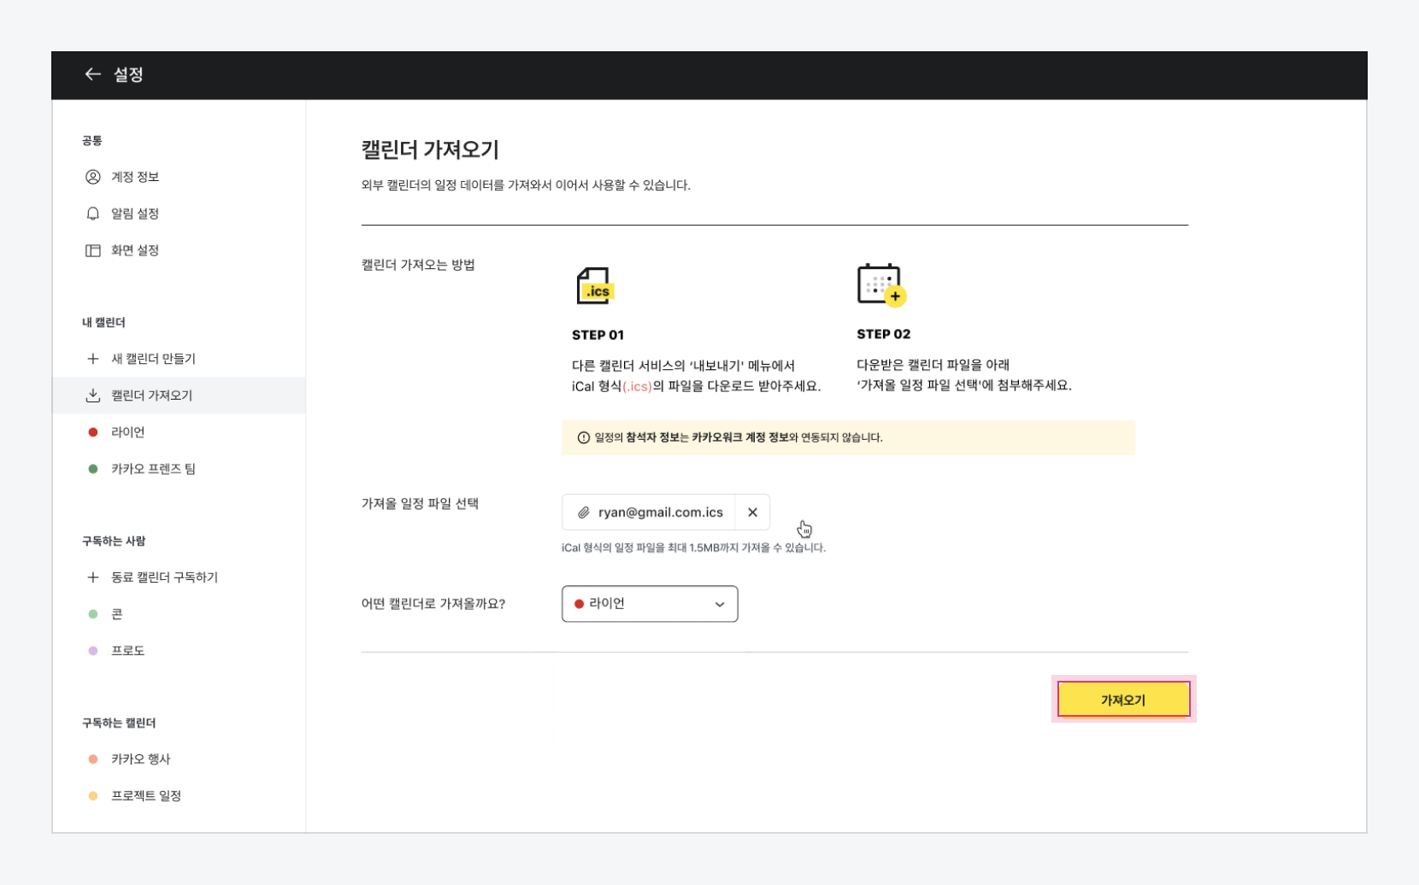Open the 라이언 calendar dropdown
This screenshot has height=885, width=1419.
[649, 604]
